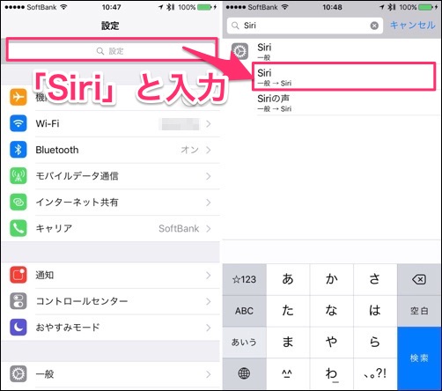442x391 pixels.
Task: Tap the Bluetooth icon in settings list
Action: [18, 150]
